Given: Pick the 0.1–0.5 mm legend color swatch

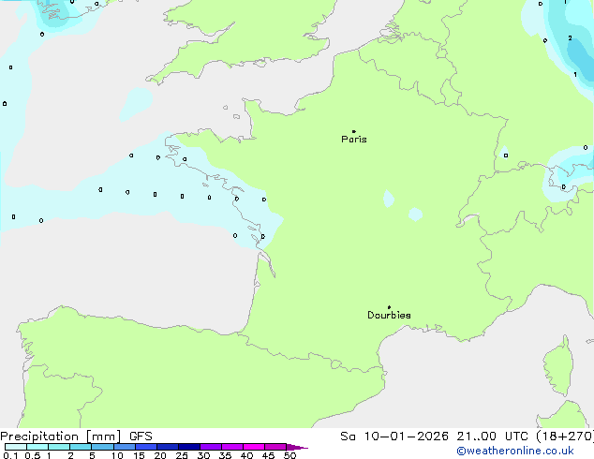Looking at the screenshot, I should [x=16, y=447].
